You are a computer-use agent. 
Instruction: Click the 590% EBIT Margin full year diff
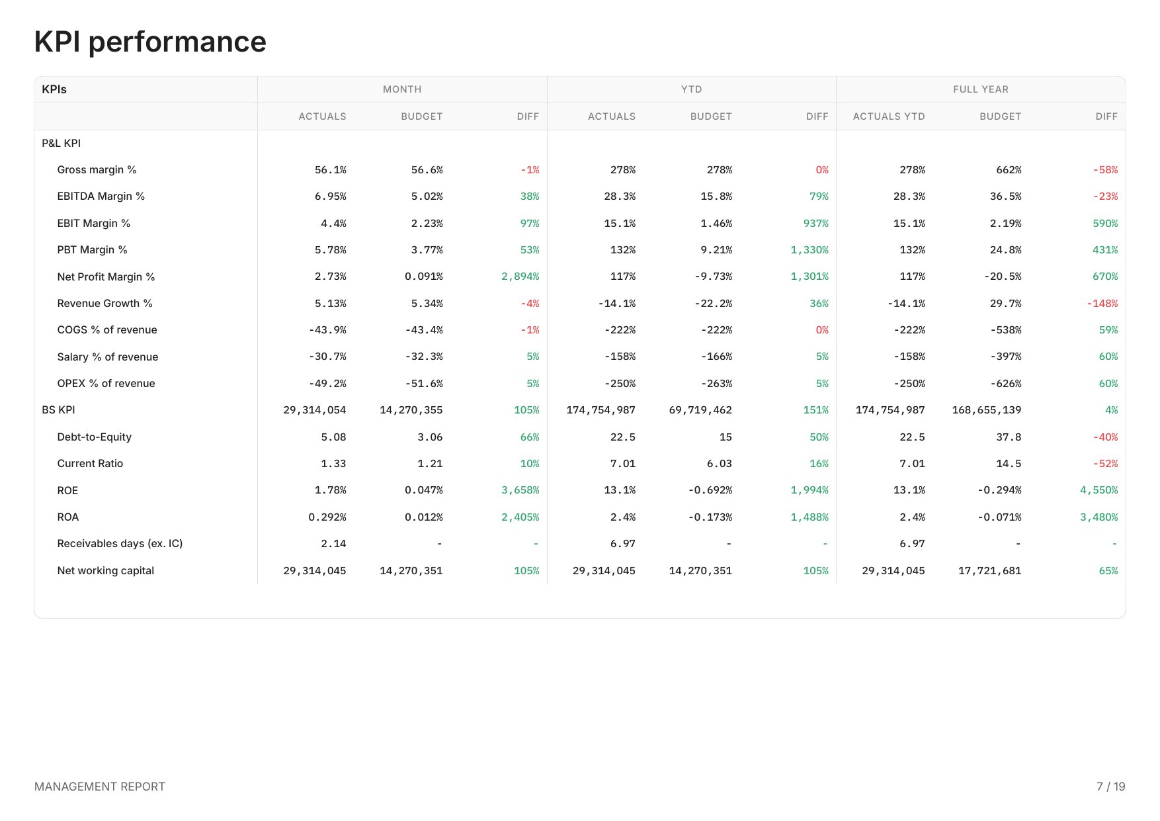1105,224
